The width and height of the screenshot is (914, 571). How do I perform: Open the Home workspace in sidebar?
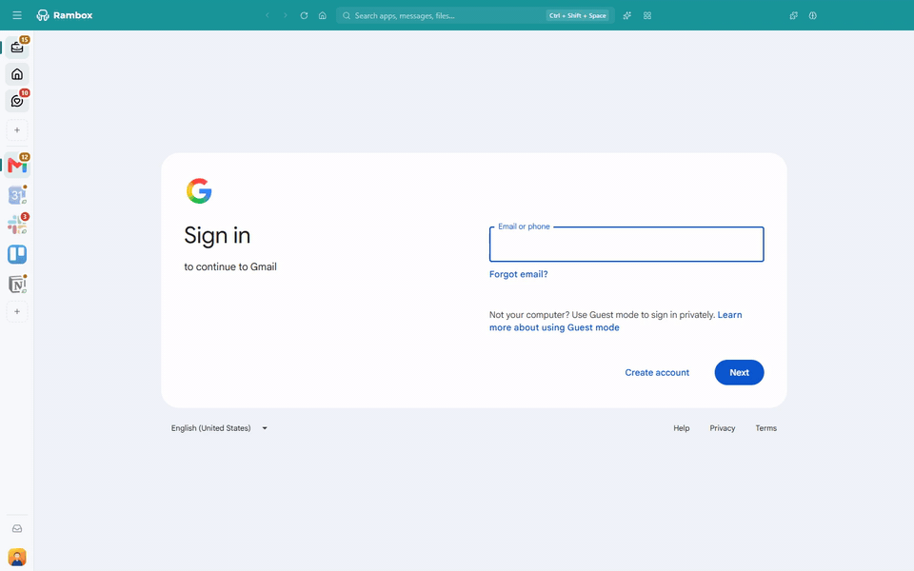pos(17,74)
